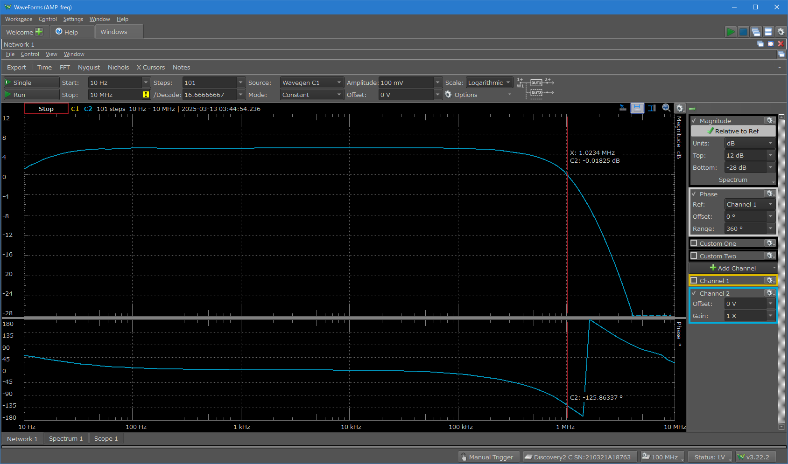Click the tile windows icon beside global settings gear

768,32
